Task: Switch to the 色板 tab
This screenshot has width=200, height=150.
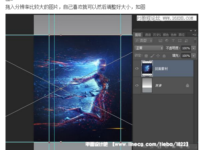Action: click(x=173, y=35)
